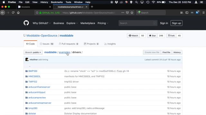Viewport: 206px width, 115px height.
Task: Open the Marketplace link
Action: click(x=88, y=23)
